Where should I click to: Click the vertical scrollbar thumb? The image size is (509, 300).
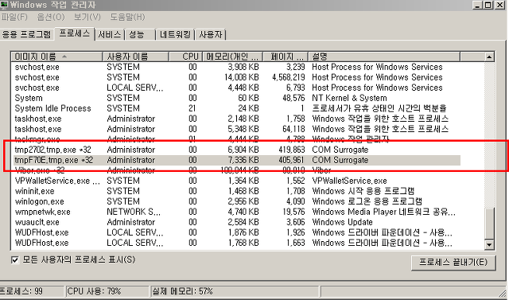[x=489, y=224]
